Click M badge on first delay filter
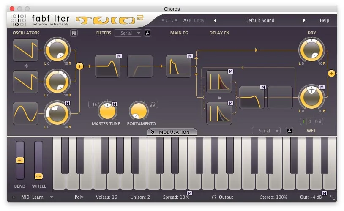 pos(263,87)
